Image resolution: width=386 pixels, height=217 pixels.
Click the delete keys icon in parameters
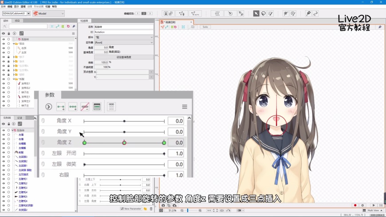[85, 107]
